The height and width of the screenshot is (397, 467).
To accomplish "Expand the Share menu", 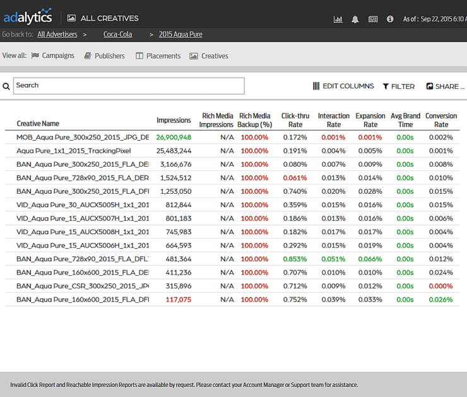I will [x=445, y=86].
